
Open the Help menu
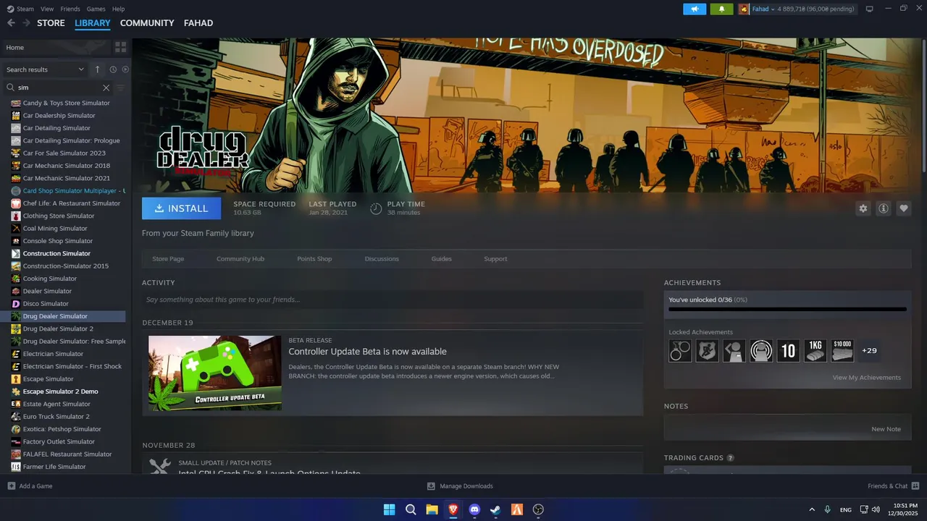[118, 9]
